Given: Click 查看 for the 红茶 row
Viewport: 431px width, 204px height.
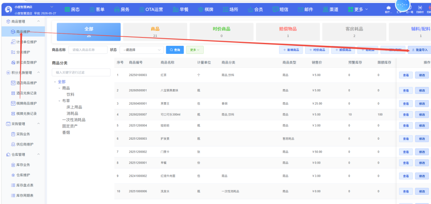Looking at the screenshot, I should coord(406,75).
